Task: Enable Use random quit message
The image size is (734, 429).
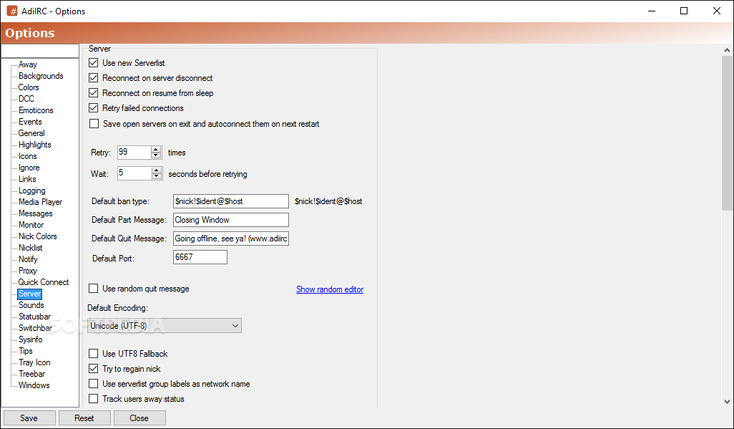Action: tap(94, 289)
